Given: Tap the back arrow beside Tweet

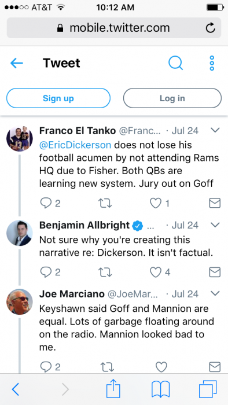Looking at the screenshot, I should [17, 63].
